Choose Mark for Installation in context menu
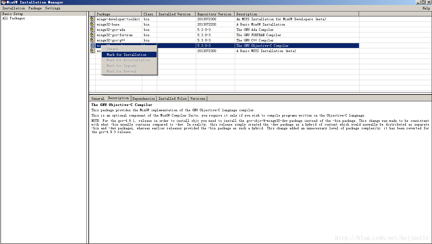This screenshot has height=244, width=432. tap(129, 55)
